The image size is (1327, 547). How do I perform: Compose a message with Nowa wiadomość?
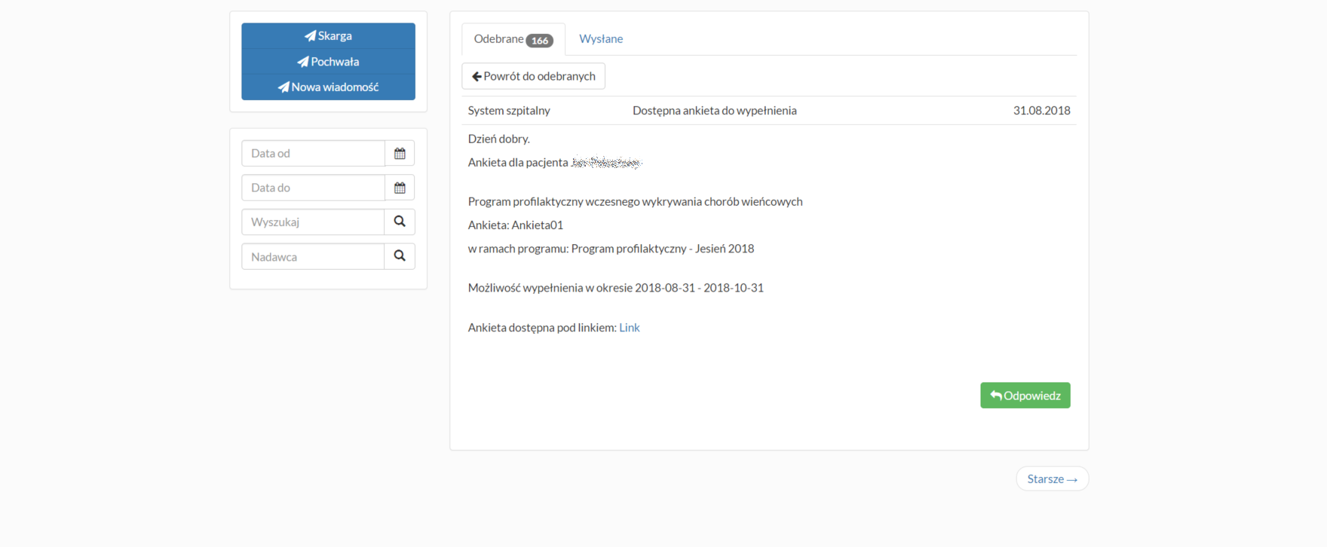pos(328,87)
